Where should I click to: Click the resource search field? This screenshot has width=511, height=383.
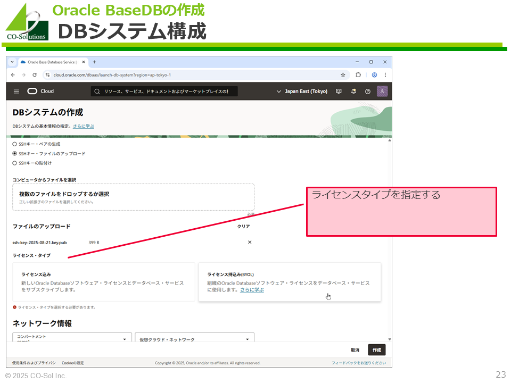click(x=164, y=91)
